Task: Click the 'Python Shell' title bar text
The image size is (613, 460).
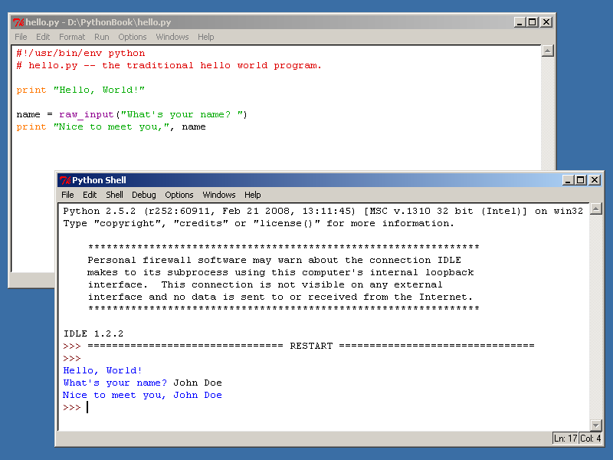Action: coord(99,180)
